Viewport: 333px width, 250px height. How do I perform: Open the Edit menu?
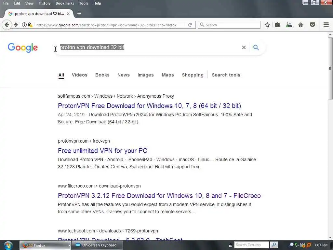click(x=17, y=3)
